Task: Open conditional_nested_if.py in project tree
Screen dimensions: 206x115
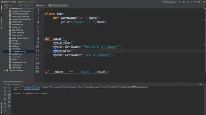Action: tap(20, 19)
